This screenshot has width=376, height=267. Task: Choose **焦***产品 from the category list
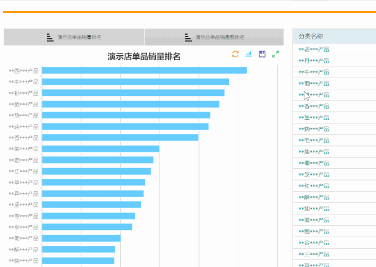pyautogui.click(x=314, y=152)
